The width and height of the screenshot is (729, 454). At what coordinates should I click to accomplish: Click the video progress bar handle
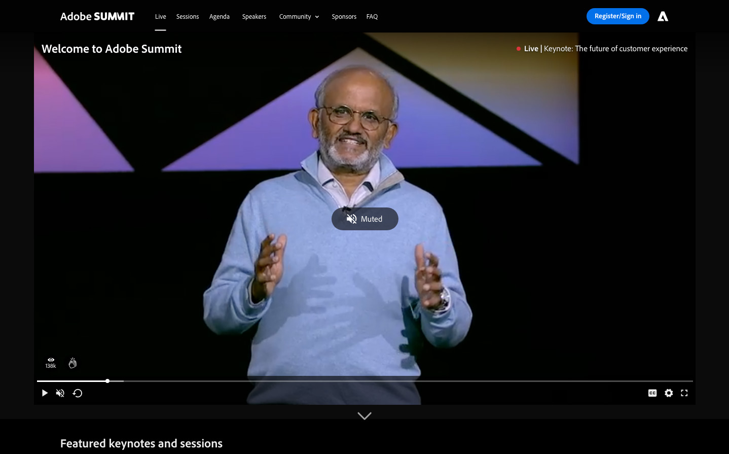107,381
